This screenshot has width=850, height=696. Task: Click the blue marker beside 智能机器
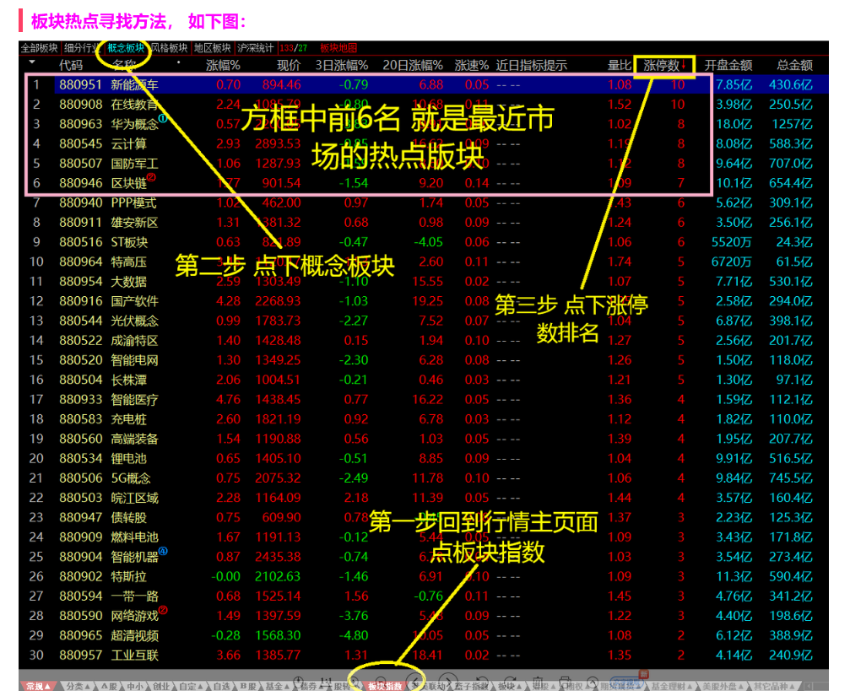pyautogui.click(x=163, y=552)
